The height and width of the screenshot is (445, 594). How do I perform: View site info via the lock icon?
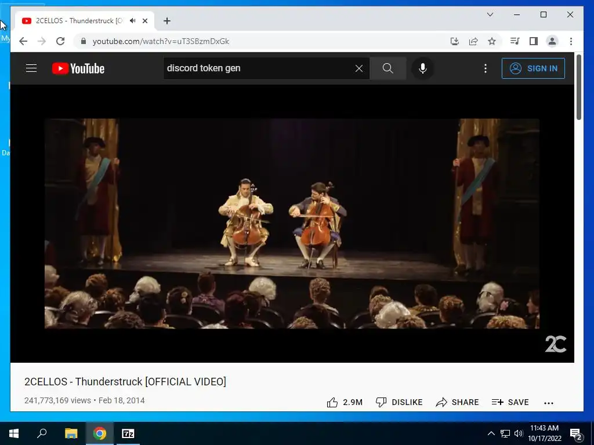click(84, 41)
